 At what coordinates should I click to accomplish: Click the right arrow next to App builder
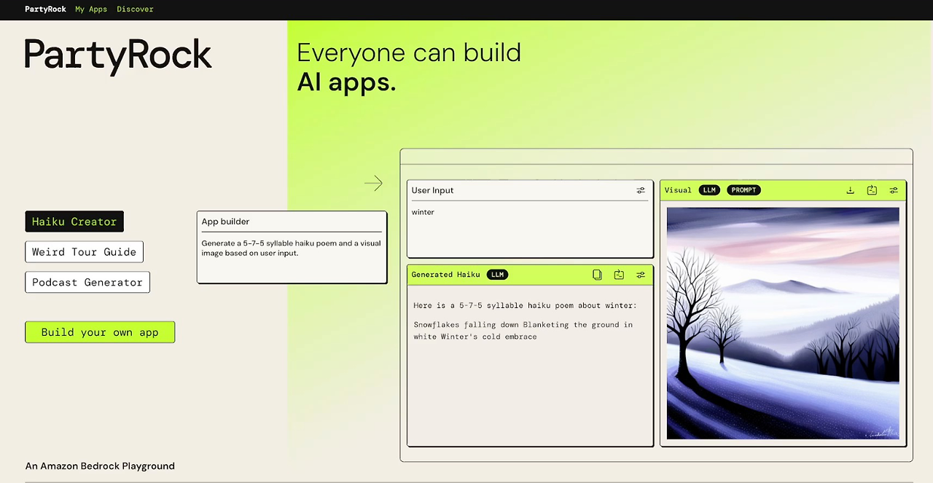[373, 184]
